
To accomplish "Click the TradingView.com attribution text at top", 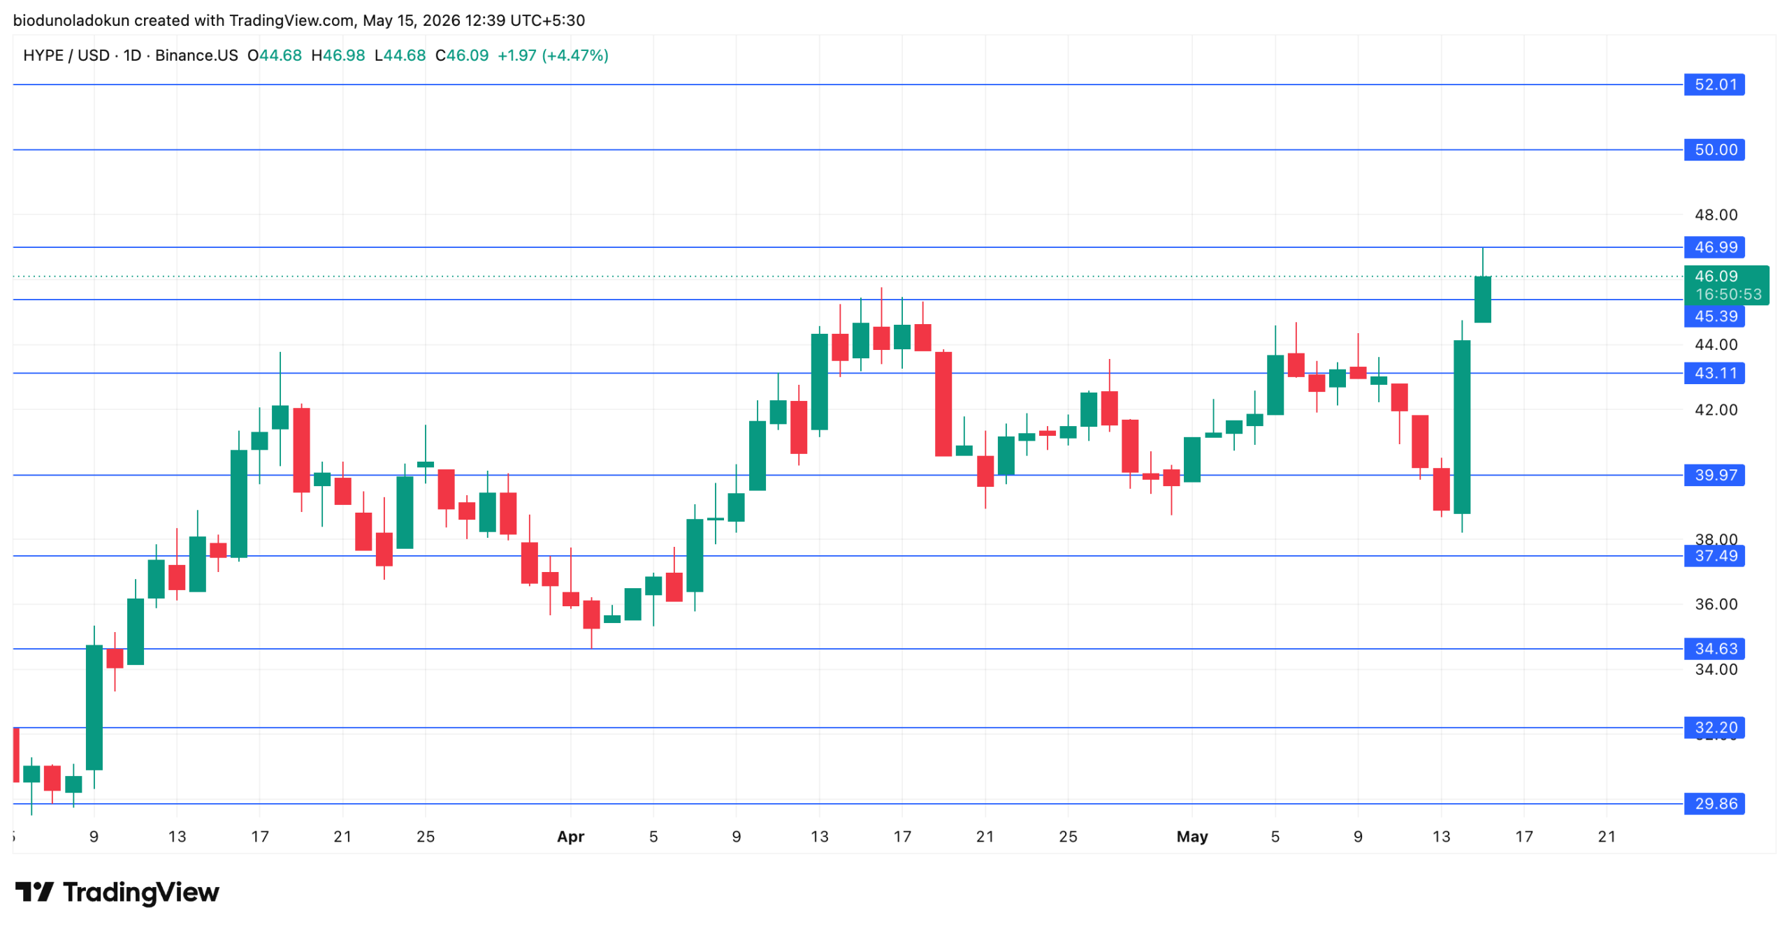I will (x=291, y=20).
